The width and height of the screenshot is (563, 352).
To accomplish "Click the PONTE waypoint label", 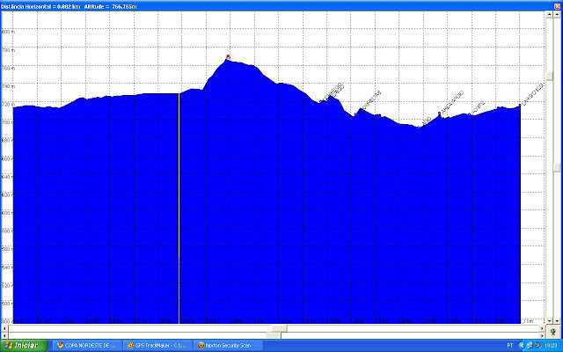I will point(478,107).
